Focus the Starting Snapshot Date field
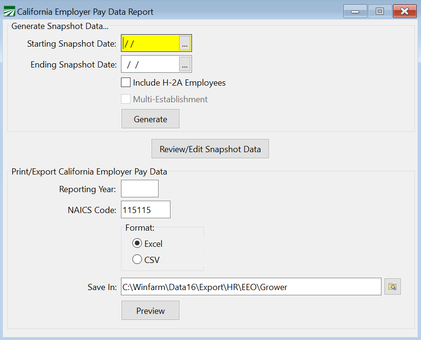 tap(150, 44)
